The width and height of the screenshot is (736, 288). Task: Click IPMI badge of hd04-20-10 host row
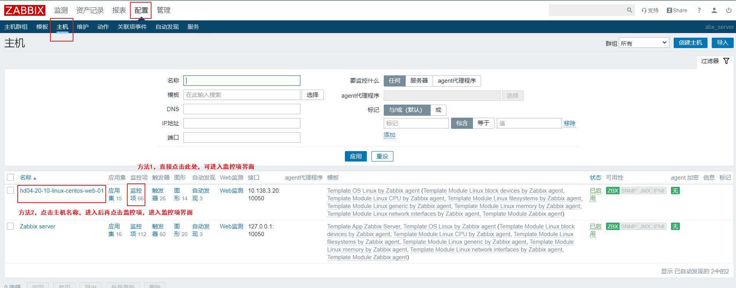[659, 191]
